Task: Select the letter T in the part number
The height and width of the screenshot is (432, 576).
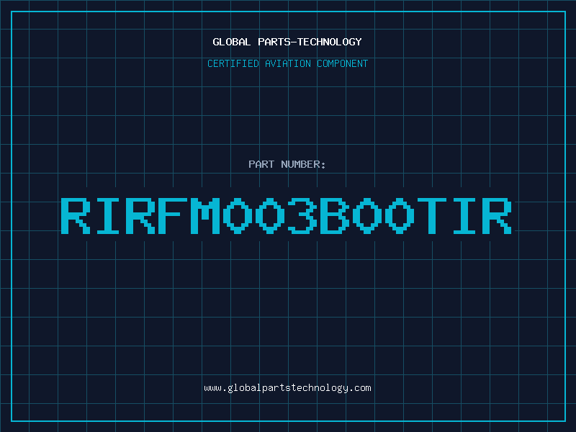Action: click(x=432, y=216)
